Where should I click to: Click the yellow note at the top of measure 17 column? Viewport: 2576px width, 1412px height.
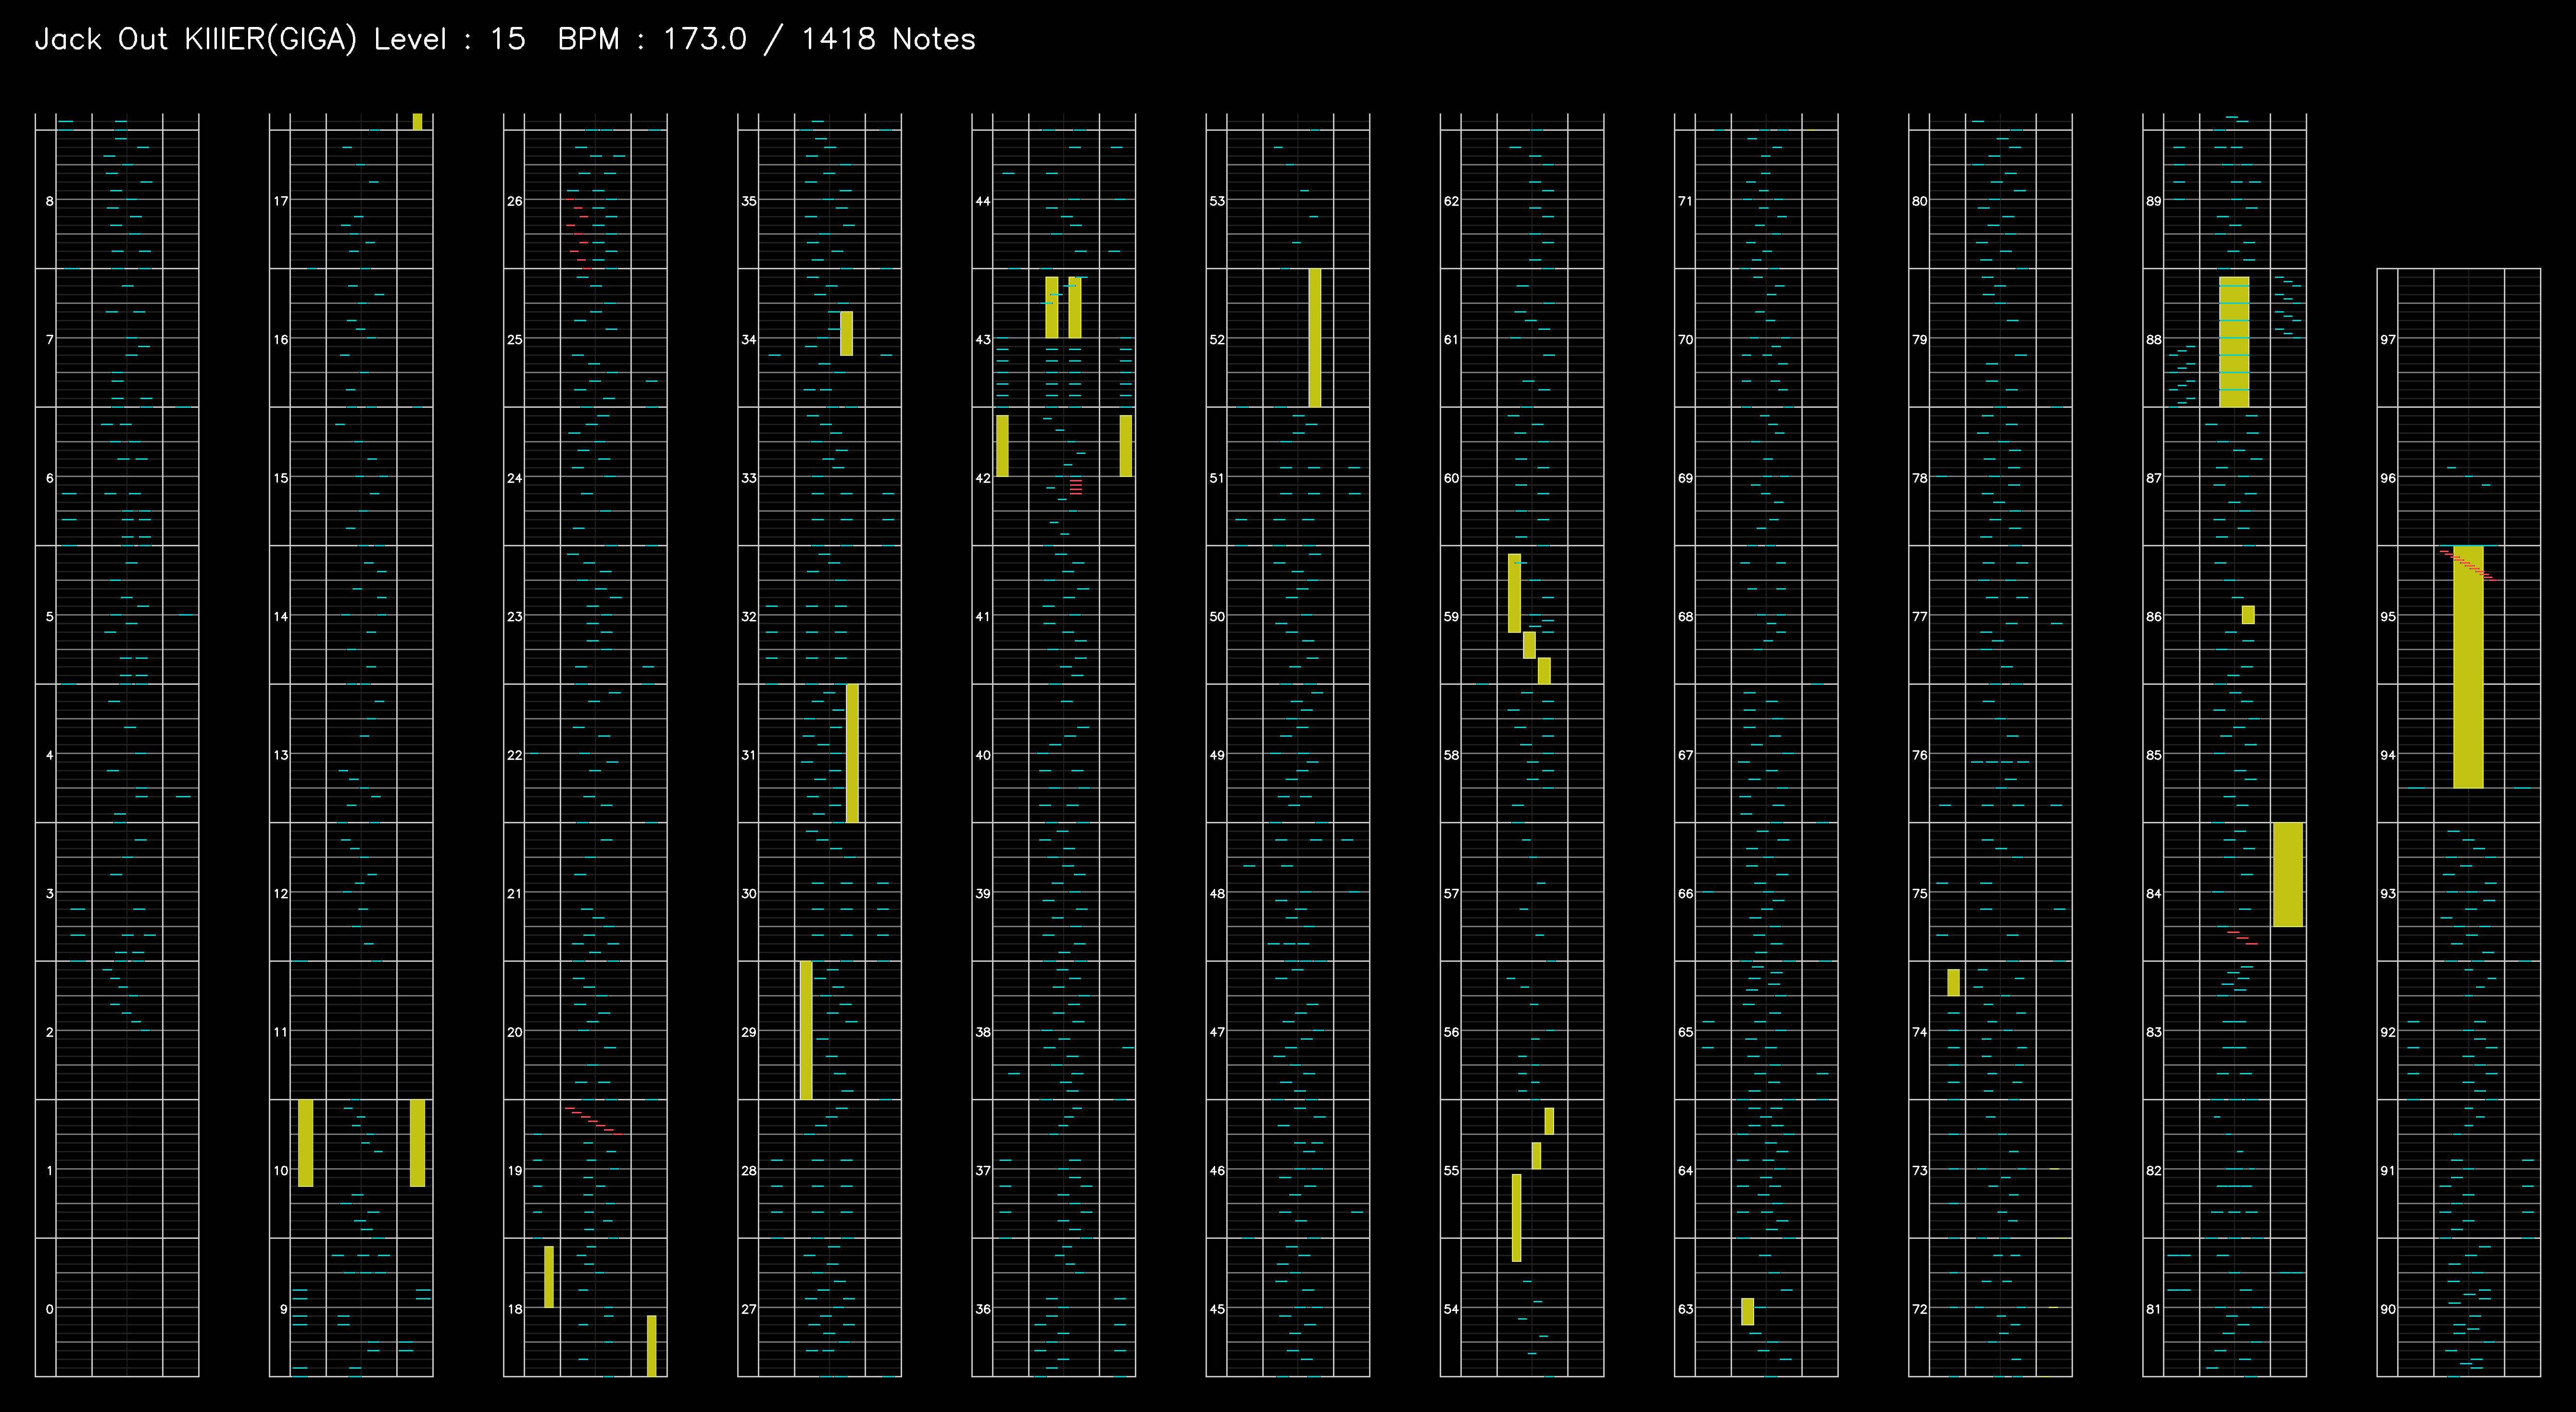pyautogui.click(x=417, y=121)
